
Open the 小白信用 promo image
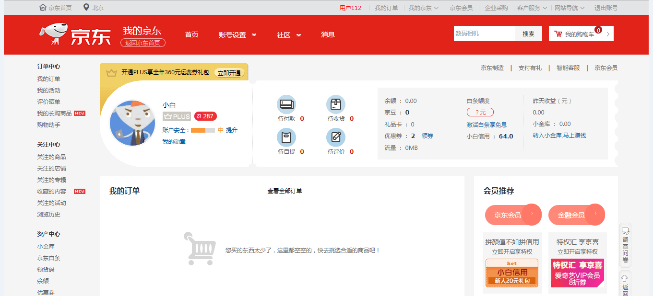point(512,273)
